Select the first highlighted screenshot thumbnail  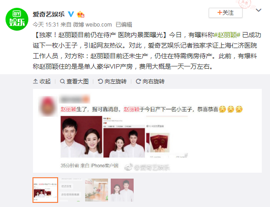(45, 190)
